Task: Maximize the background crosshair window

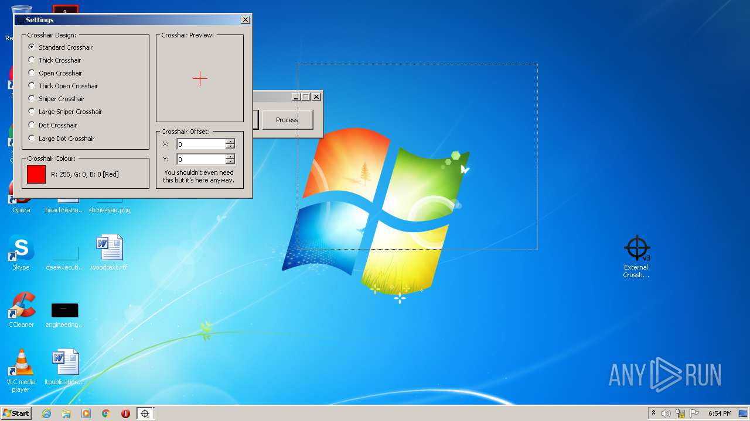Action: pos(305,96)
